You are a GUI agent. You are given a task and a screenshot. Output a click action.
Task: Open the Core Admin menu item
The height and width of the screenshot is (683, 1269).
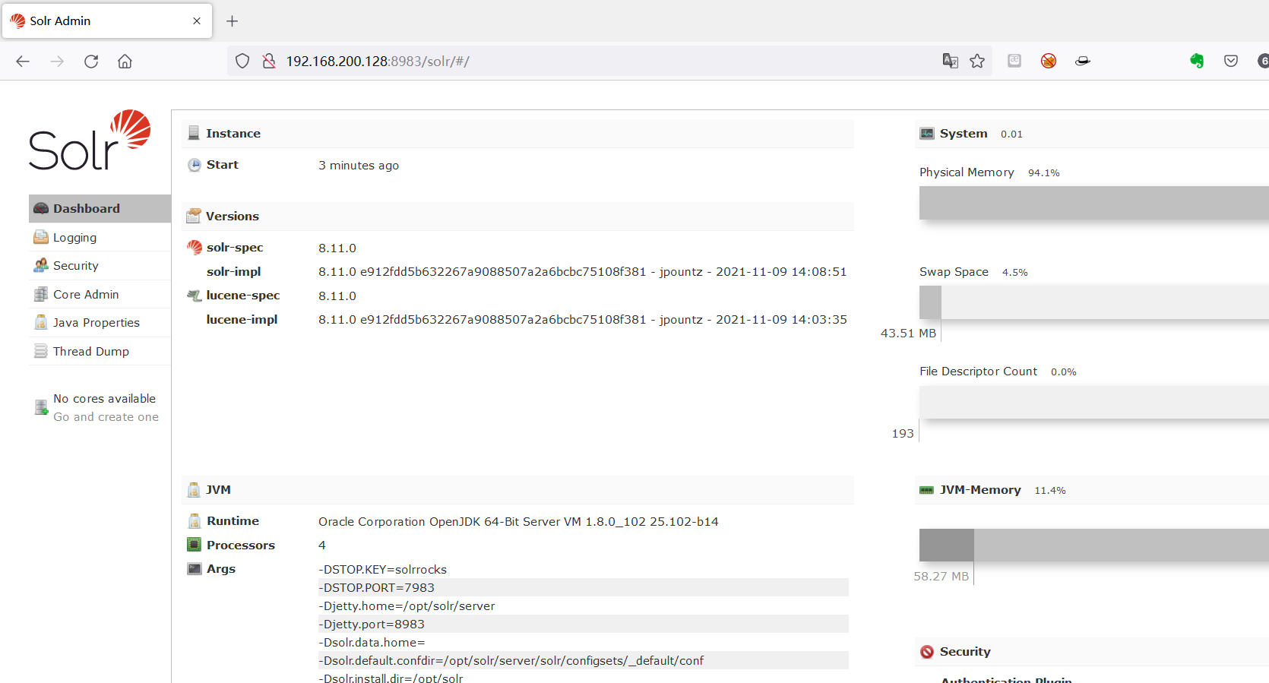pyautogui.click(x=100, y=295)
